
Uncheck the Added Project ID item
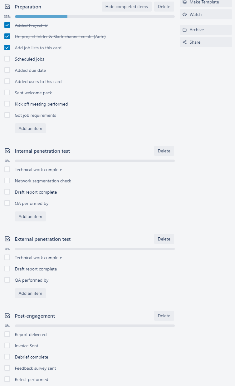click(x=7, y=25)
